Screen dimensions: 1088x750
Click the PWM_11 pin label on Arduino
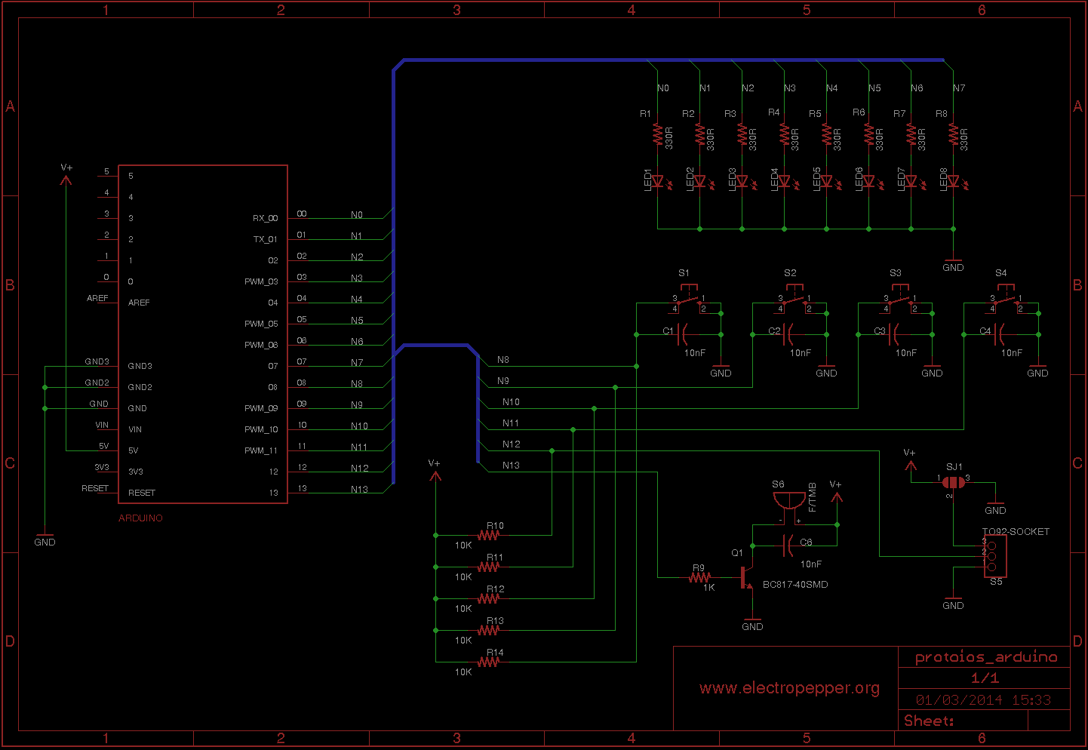pos(261,450)
